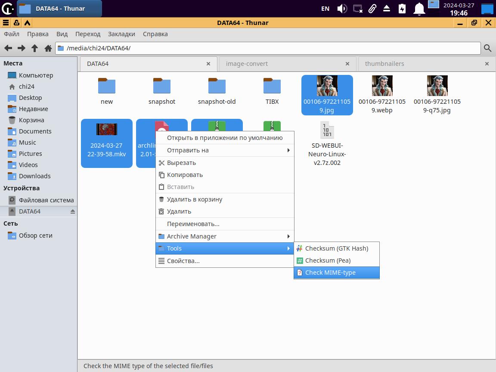Select 00106-972211059.webp image file
The image size is (496, 372).
pos(382,86)
